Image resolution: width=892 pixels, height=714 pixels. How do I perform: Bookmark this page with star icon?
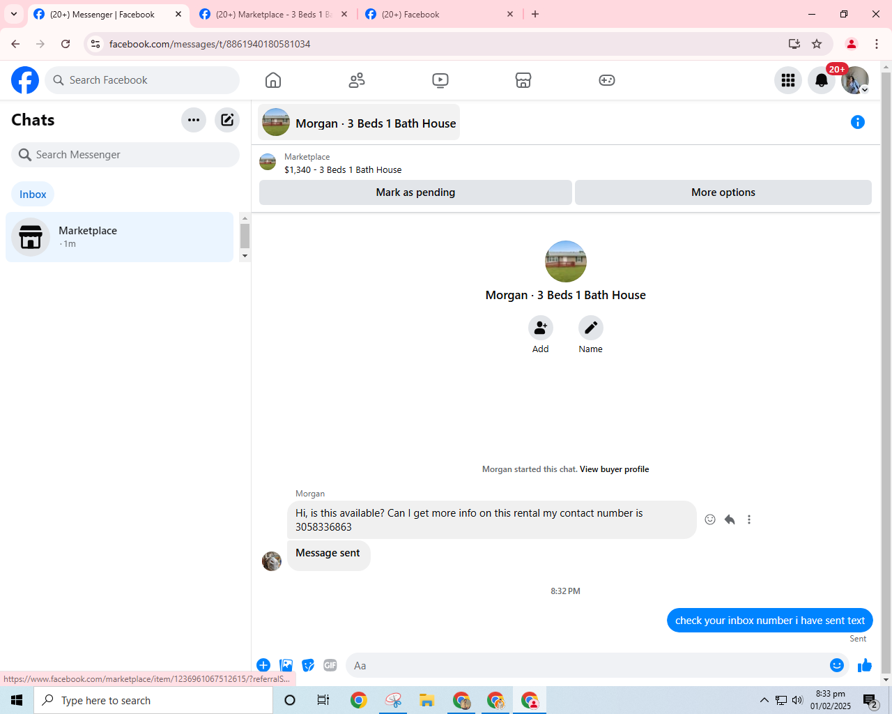[x=817, y=44]
